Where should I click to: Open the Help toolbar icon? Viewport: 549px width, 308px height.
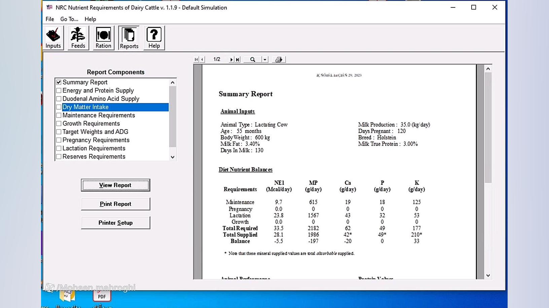pos(154,38)
